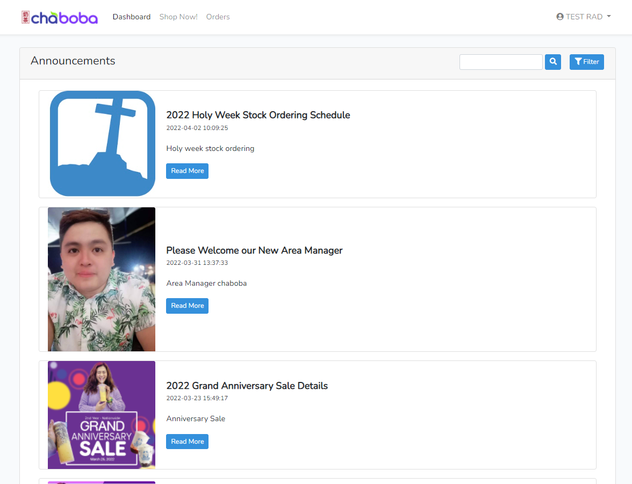Click title '2022 Holy Week Stock Ordering Schedule'

(258, 115)
